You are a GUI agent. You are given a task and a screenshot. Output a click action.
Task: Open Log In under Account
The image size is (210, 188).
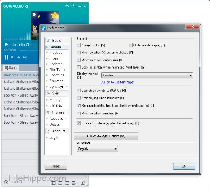coord(54,137)
